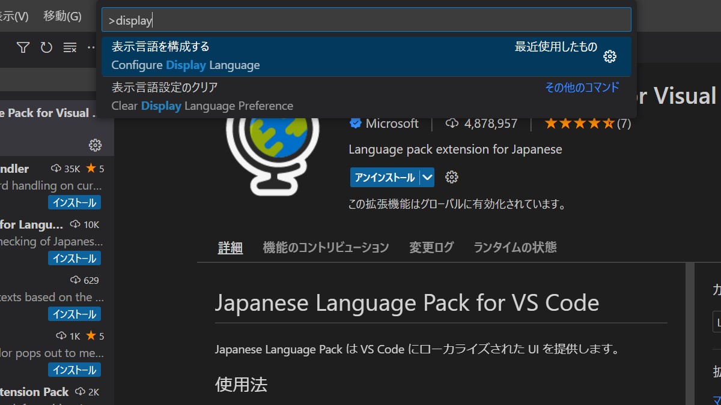Select 表示言語を構成する Configure Display Language command
The image size is (721, 405).
(367, 56)
